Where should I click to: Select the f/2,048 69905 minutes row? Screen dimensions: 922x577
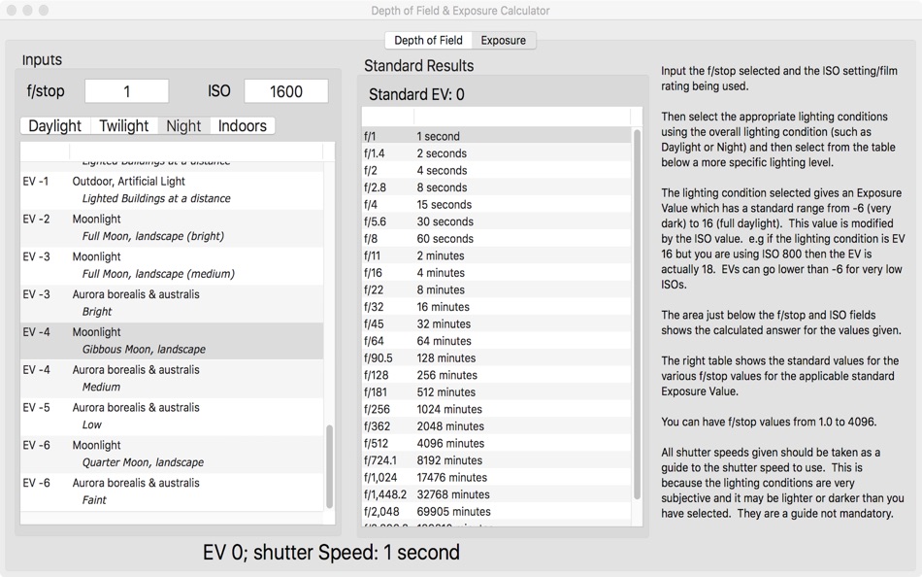click(496, 512)
